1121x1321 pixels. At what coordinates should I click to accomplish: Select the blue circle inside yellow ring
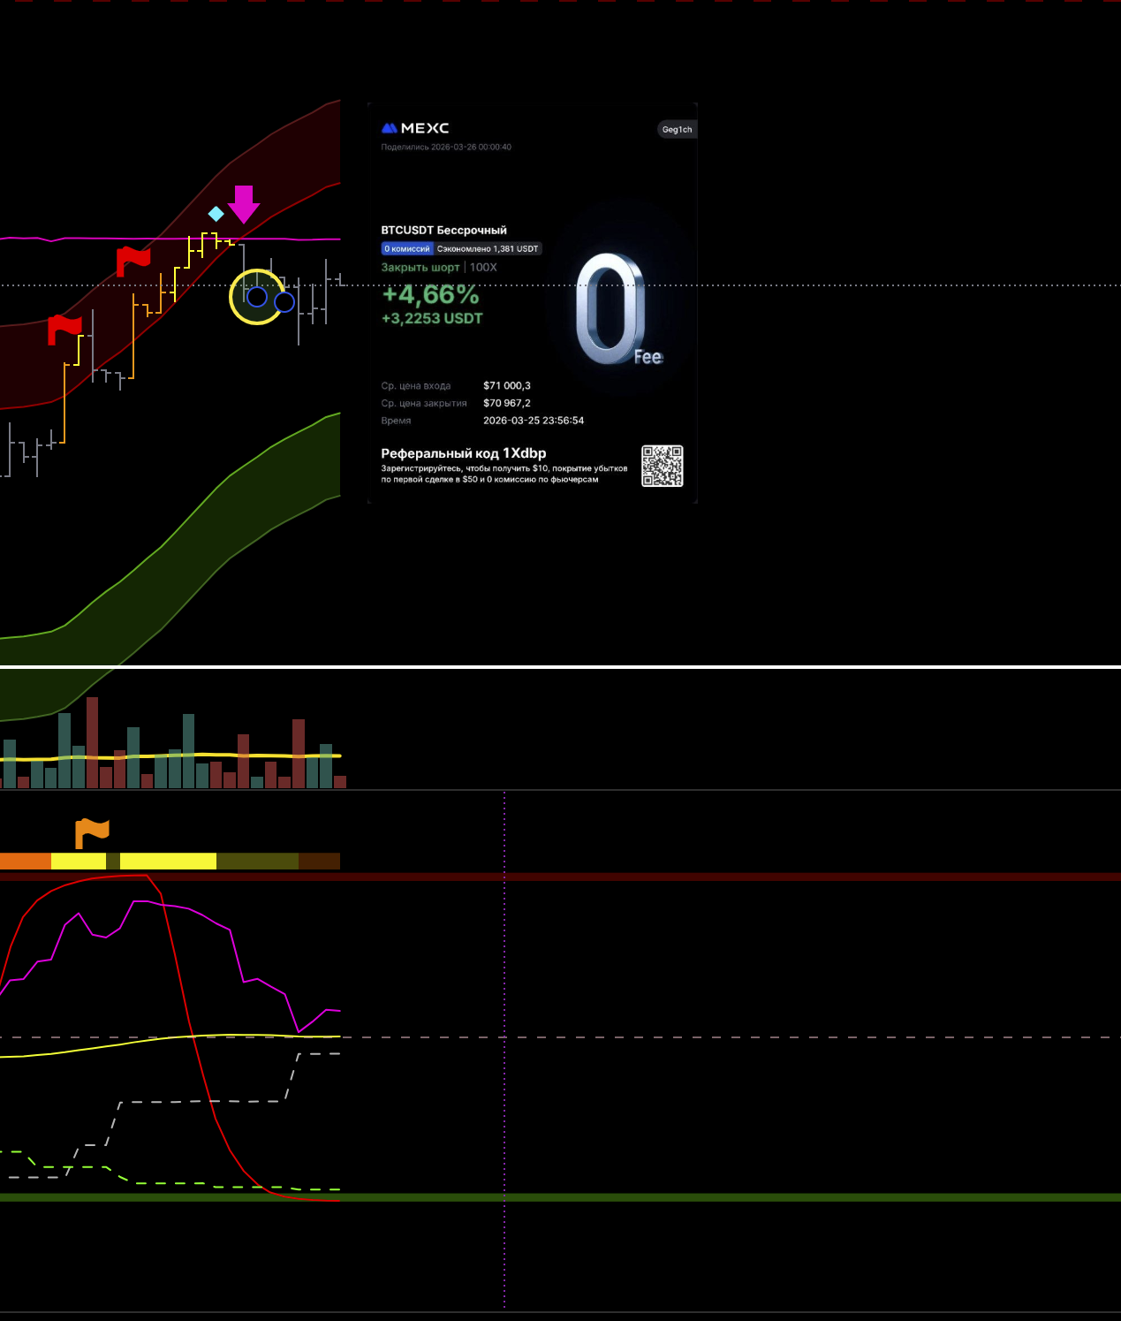(257, 297)
